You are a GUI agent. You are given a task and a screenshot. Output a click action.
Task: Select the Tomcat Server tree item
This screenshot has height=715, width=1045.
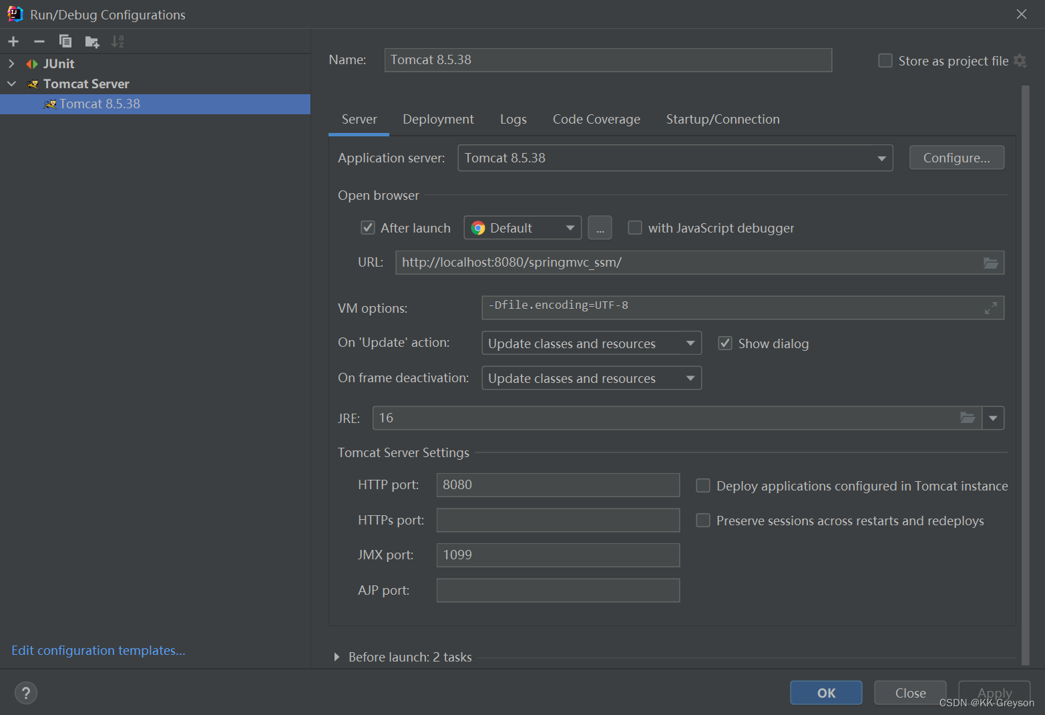pyautogui.click(x=155, y=84)
